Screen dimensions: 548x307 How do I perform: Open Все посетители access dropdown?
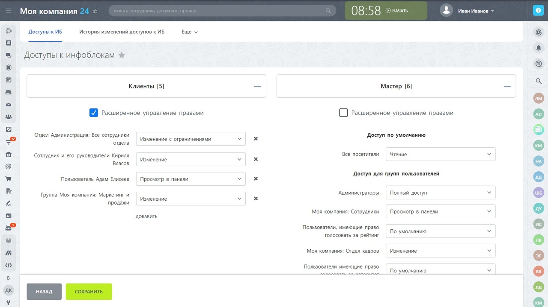point(441,154)
